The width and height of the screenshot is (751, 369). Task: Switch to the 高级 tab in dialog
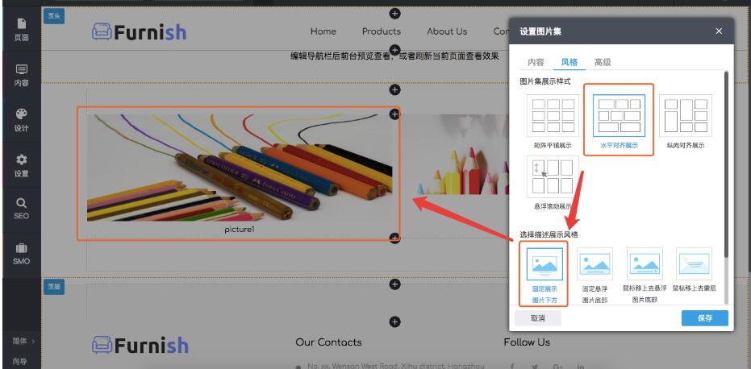[602, 62]
